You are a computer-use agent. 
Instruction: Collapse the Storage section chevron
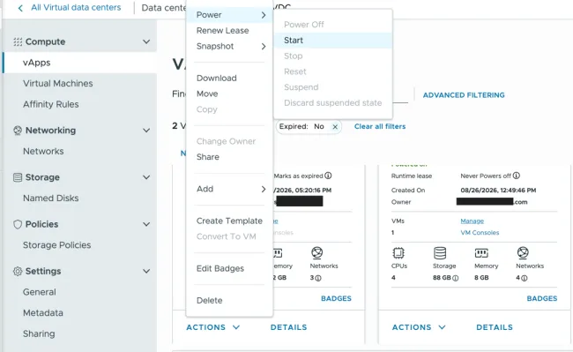click(x=146, y=177)
